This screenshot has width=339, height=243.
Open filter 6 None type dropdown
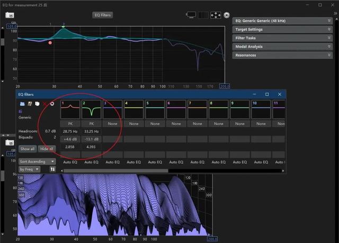click(x=176, y=124)
